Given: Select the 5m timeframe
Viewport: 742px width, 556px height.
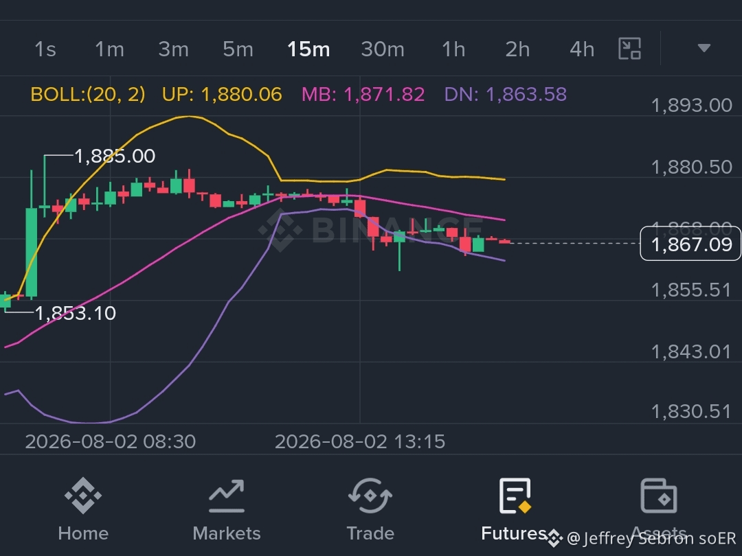Looking at the screenshot, I should [x=238, y=49].
